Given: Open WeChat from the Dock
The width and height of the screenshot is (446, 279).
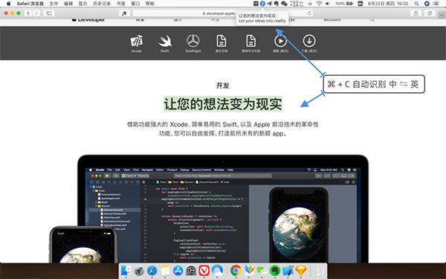Looking at the screenshot, I should pos(262,271).
